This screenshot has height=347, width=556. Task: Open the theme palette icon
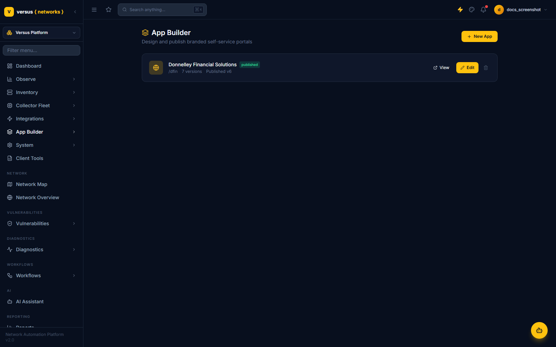coord(472,10)
